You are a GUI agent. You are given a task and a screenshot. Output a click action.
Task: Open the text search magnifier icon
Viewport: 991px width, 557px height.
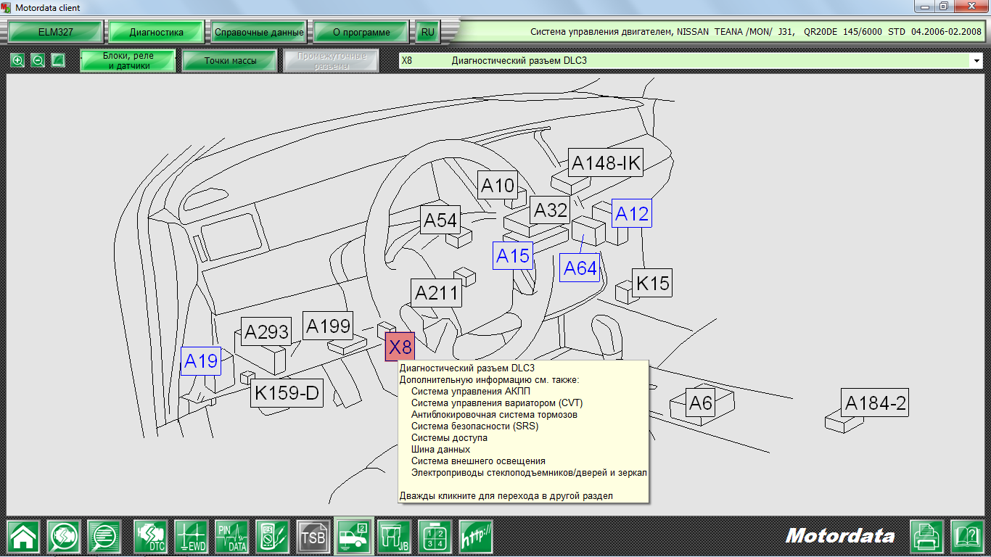[x=105, y=537]
